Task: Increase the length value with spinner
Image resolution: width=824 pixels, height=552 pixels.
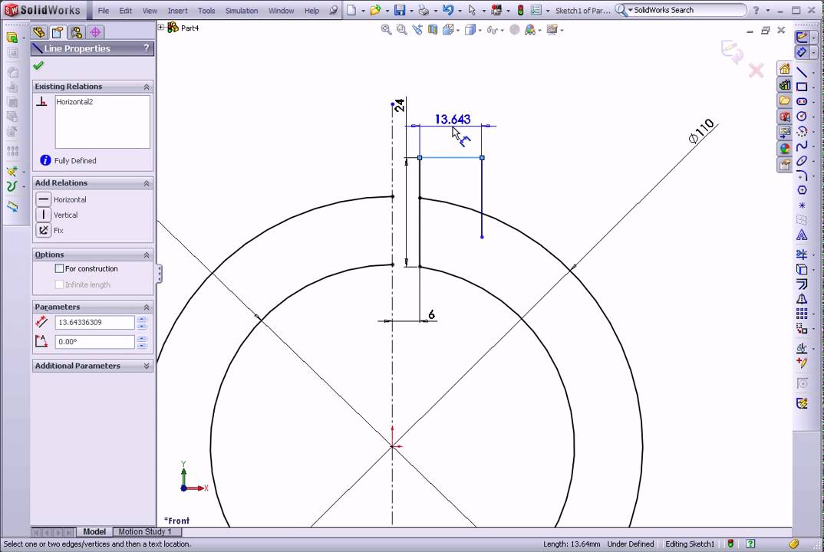Action: 142,320
